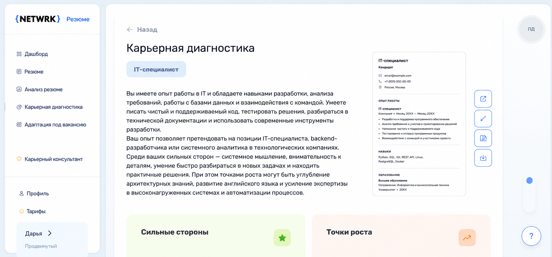The image size is (552, 257).
Task: Click the Карьерная диагностика chart icon
Action: click(19, 107)
